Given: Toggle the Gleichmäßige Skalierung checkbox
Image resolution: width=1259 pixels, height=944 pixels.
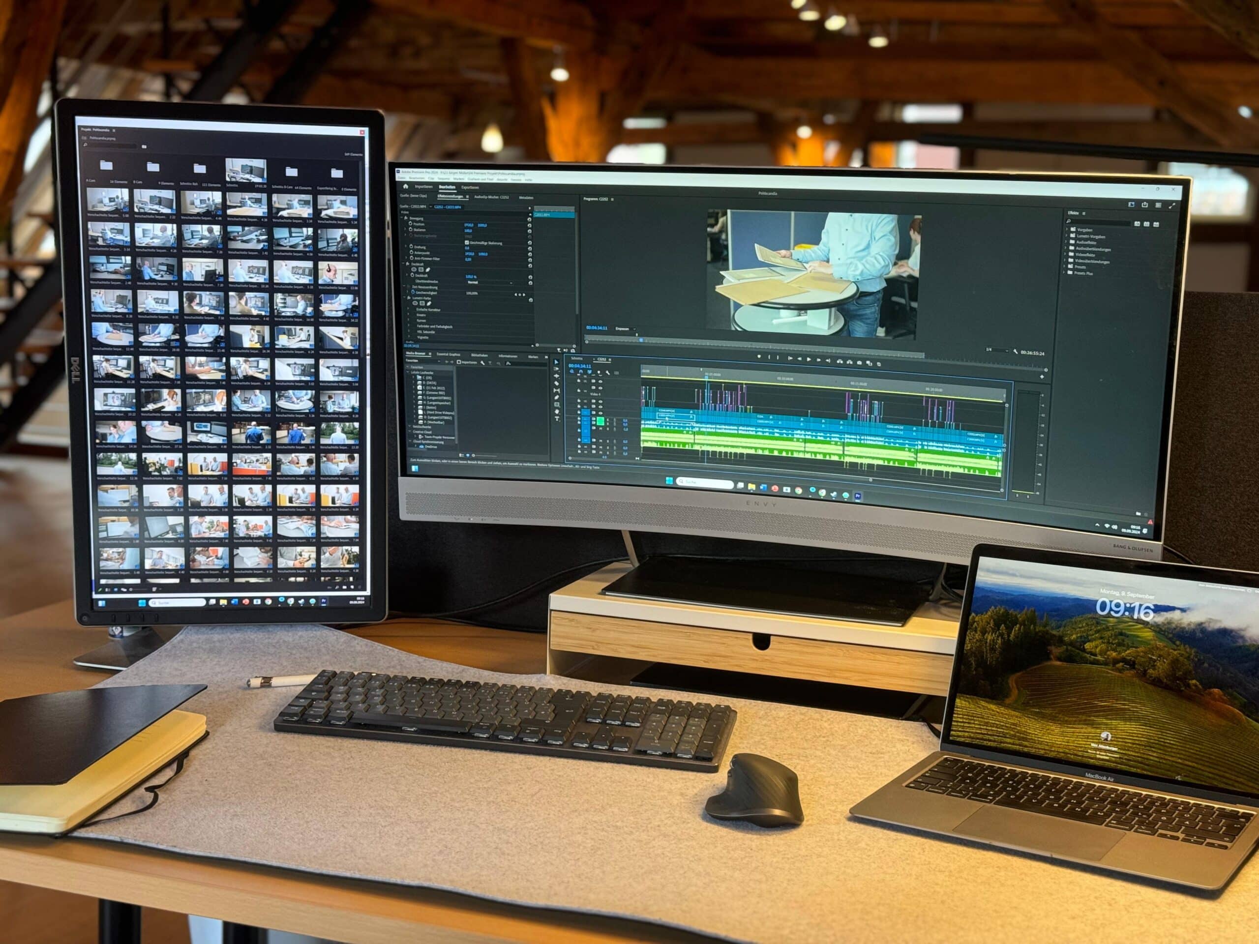Looking at the screenshot, I should click(x=467, y=243).
